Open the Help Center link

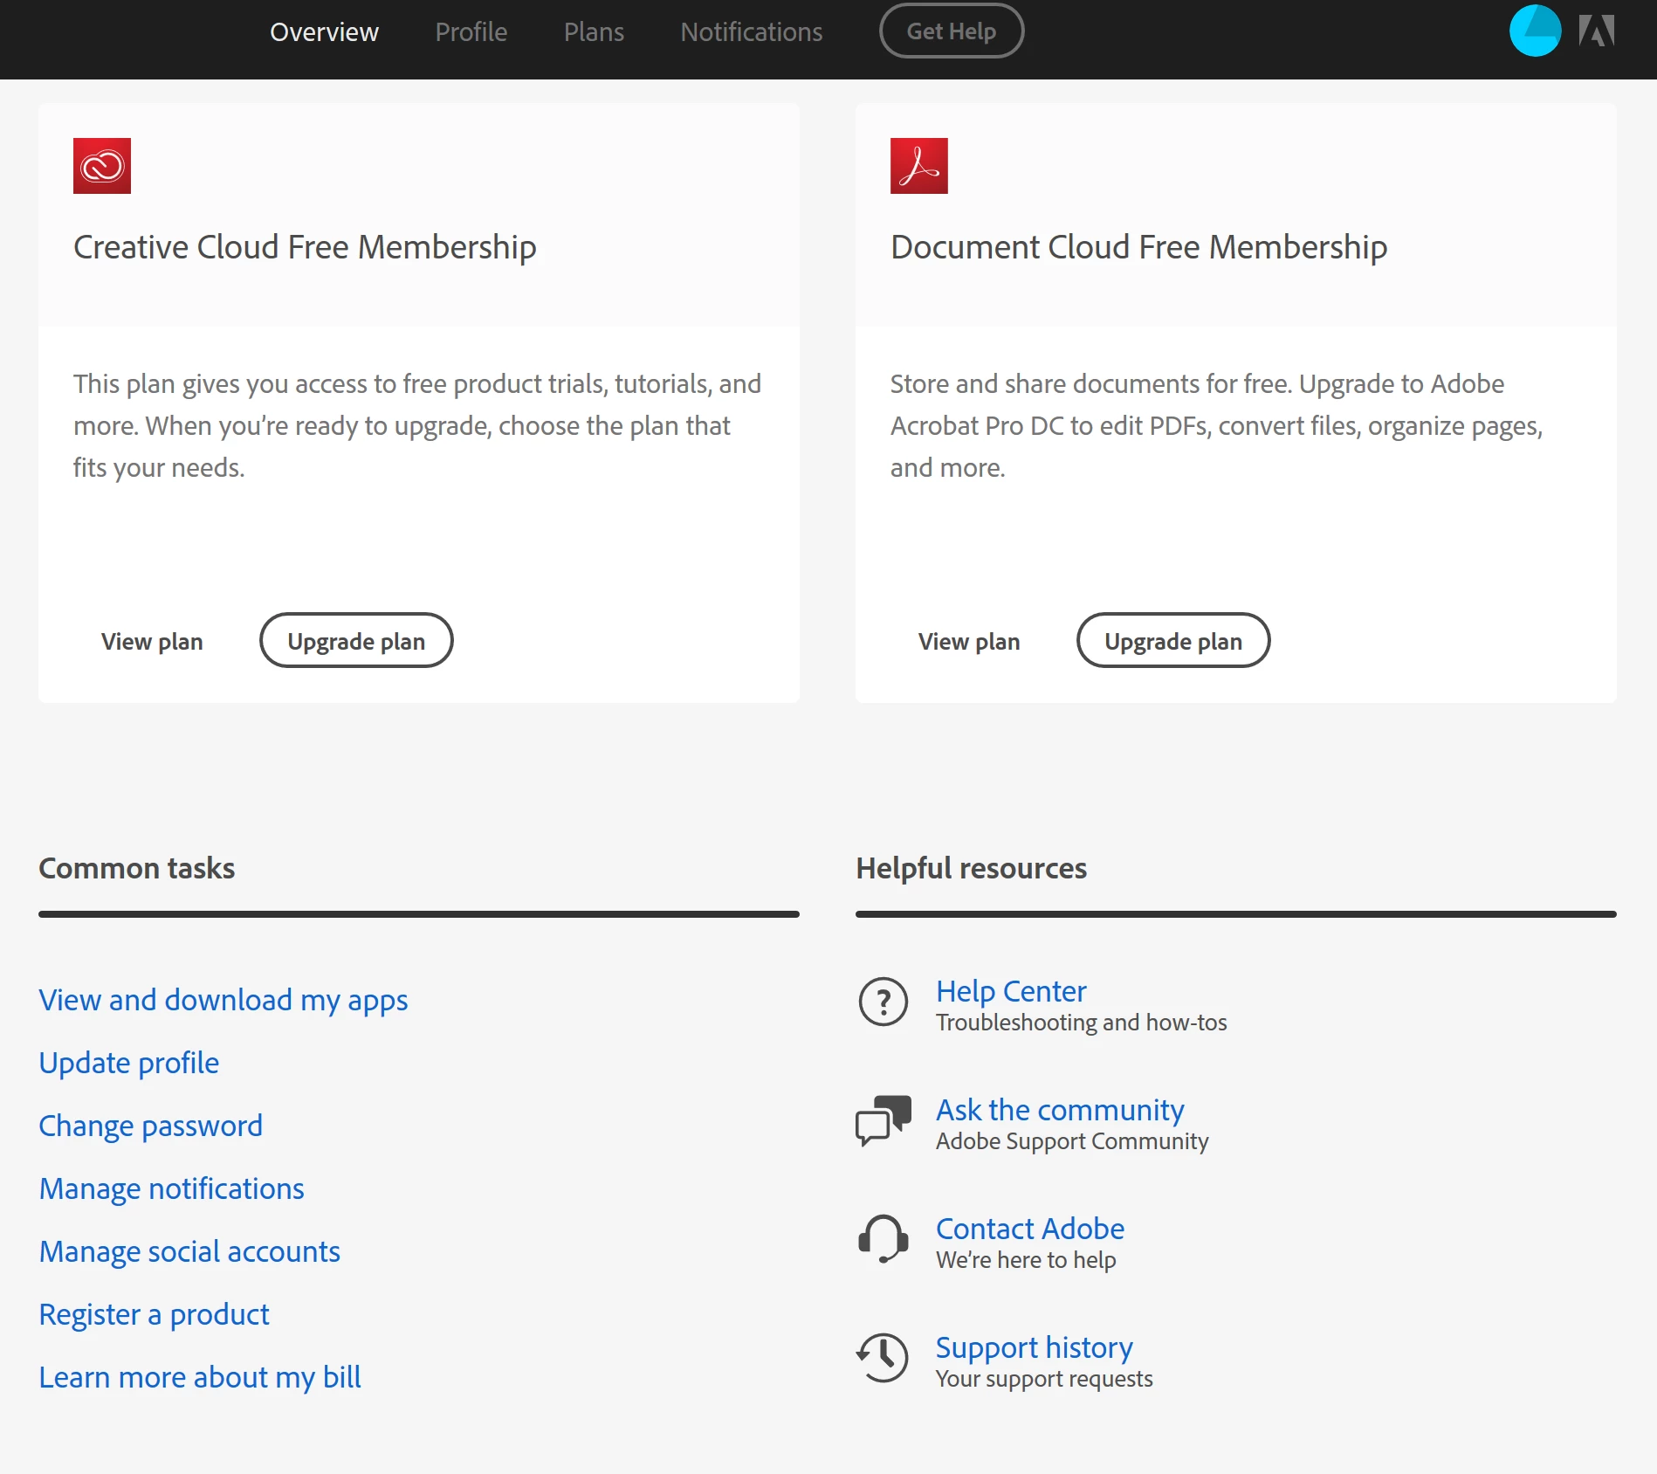click(1011, 991)
